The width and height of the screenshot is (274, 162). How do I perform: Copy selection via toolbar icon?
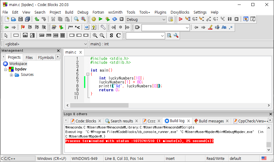60,19
